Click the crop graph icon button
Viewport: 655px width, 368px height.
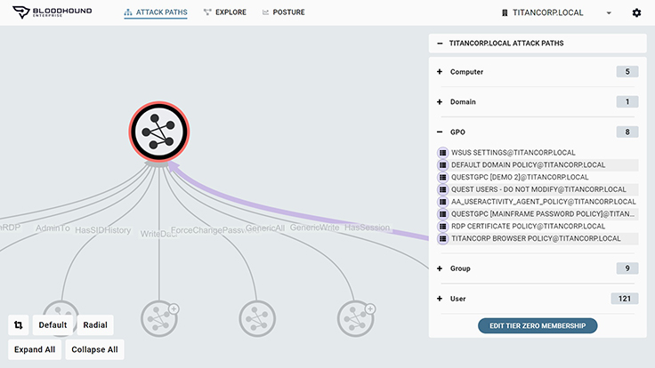pyautogui.click(x=19, y=325)
